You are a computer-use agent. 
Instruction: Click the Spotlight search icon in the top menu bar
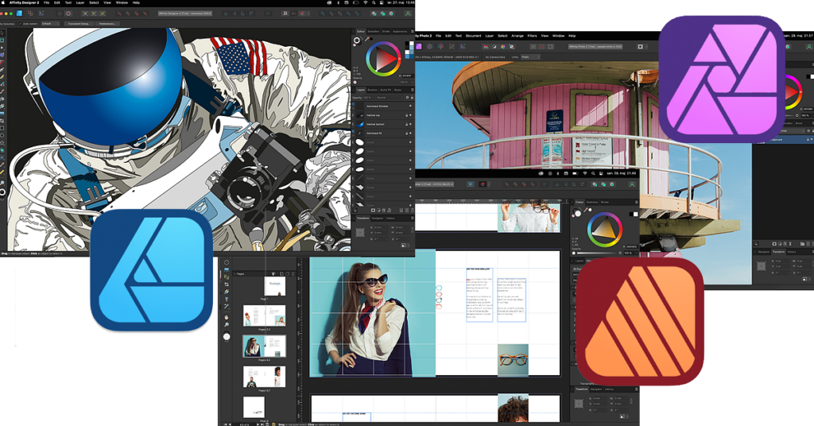click(374, 2)
